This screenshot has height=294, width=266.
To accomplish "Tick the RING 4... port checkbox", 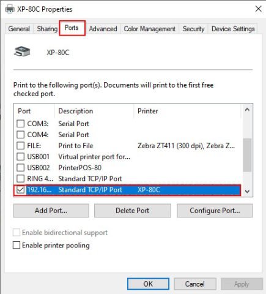I will click(x=20, y=179).
